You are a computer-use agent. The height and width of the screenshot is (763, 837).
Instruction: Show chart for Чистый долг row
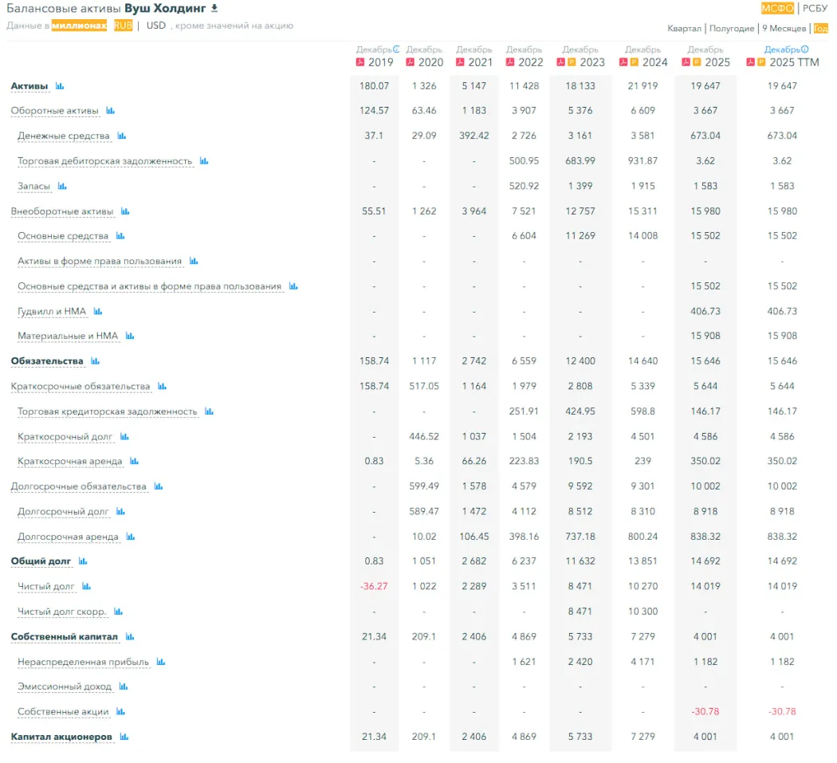[87, 587]
